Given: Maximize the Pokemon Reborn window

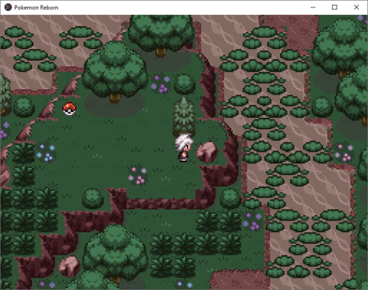Looking at the screenshot, I should click(335, 7).
